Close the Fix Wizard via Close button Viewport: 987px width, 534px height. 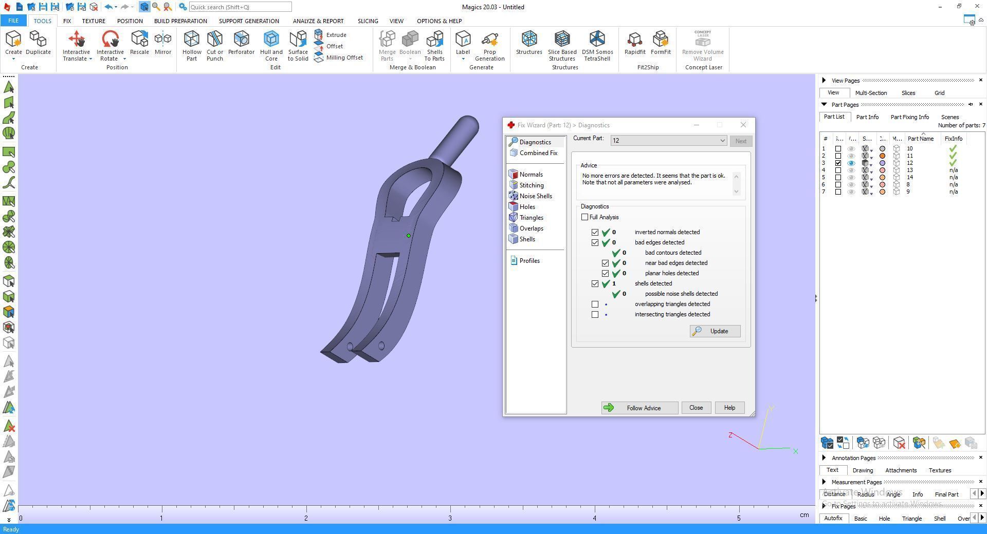(696, 408)
